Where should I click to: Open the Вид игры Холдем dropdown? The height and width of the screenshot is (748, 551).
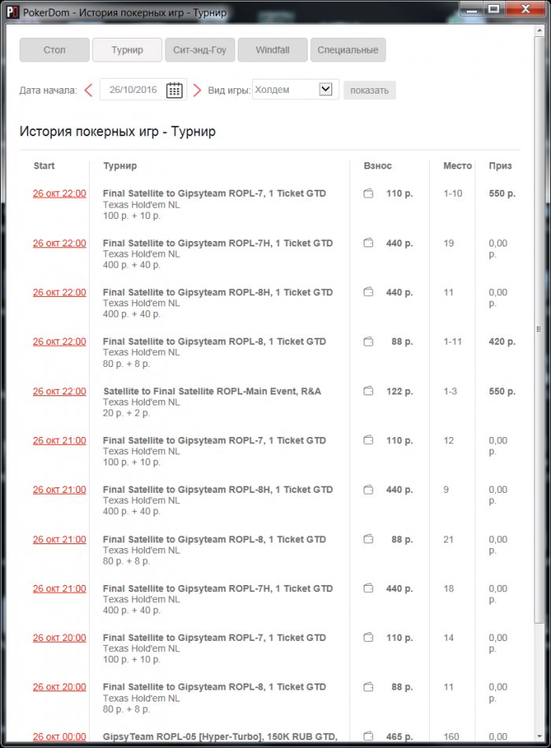tap(295, 89)
